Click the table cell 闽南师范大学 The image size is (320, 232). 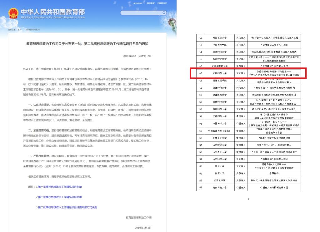[220, 102]
